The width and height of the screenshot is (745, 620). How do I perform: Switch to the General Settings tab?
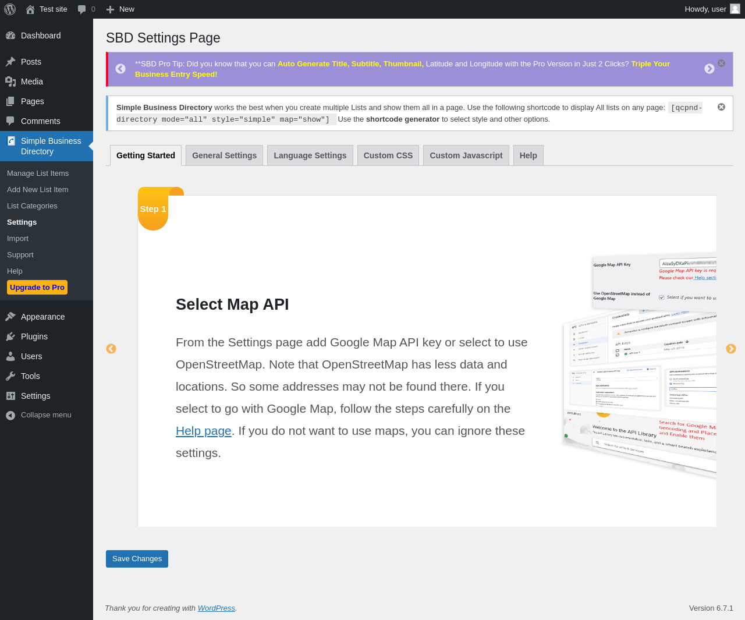coord(224,155)
